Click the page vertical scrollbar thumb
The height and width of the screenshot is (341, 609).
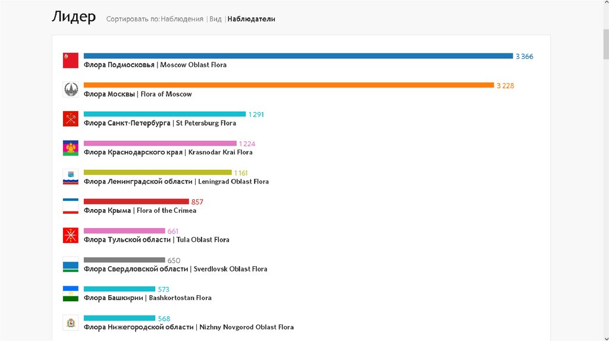[606, 44]
